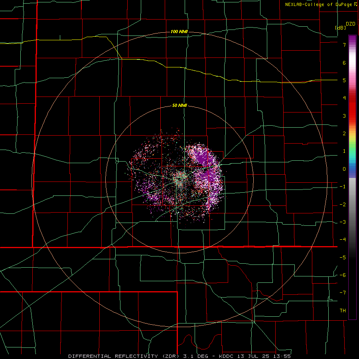Click the 0 value on the dB scale
Screen dimensions: 359x359
[344, 169]
